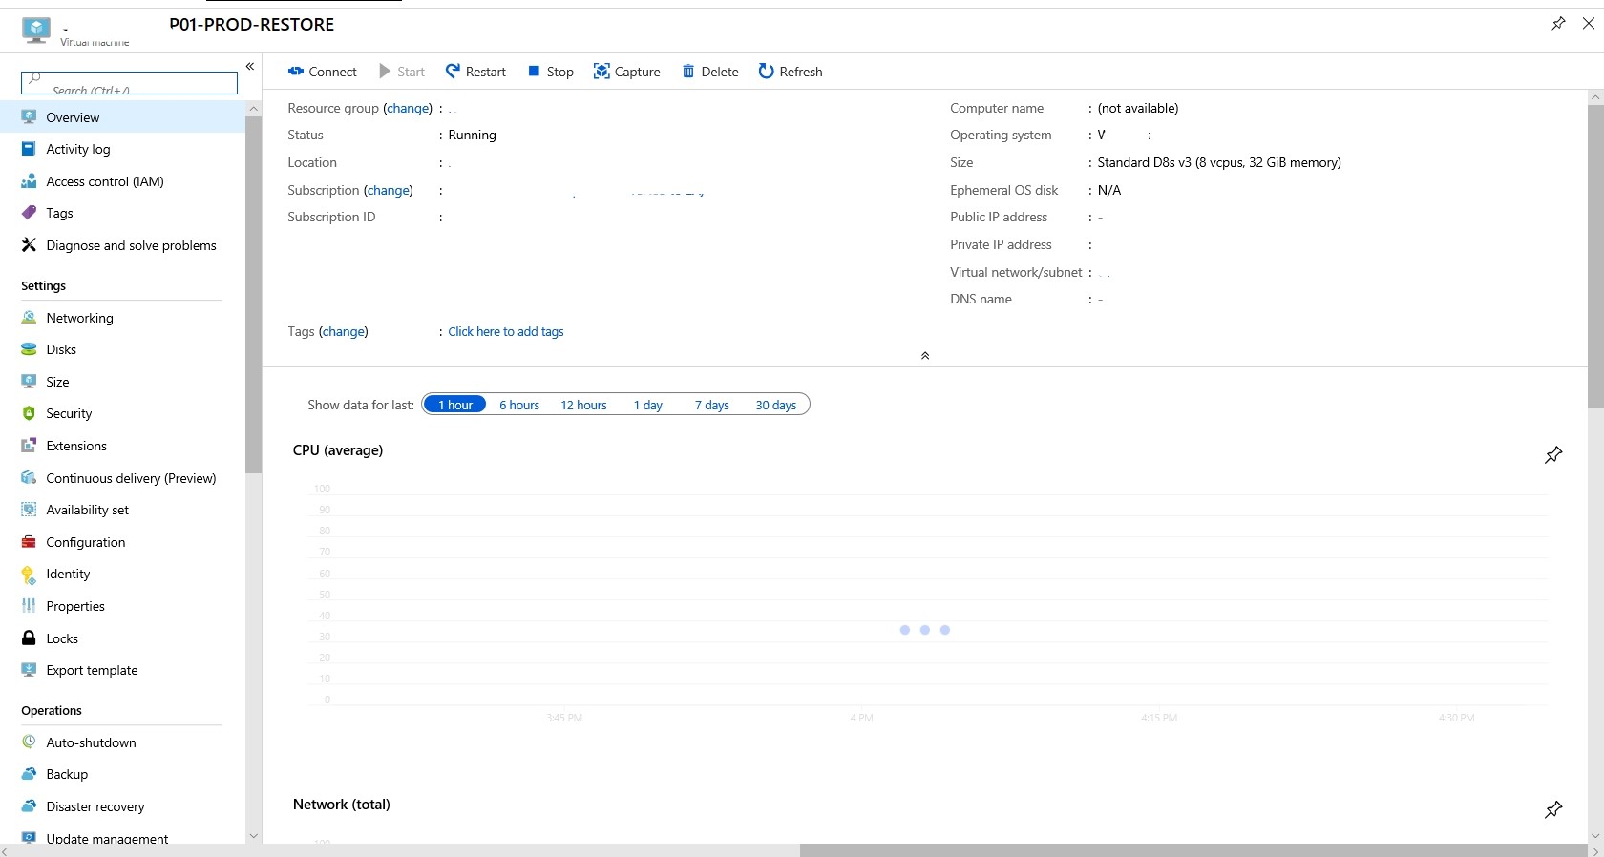Restart the virtual machine

click(475, 72)
